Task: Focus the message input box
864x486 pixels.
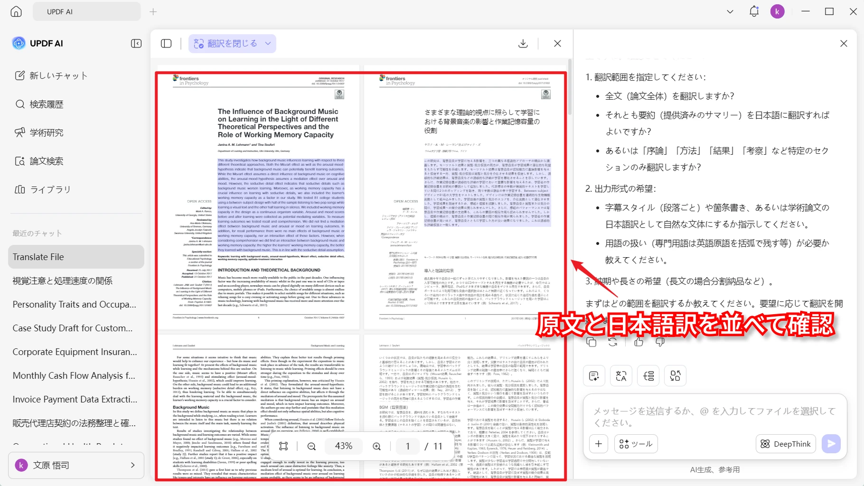Action: (x=715, y=417)
